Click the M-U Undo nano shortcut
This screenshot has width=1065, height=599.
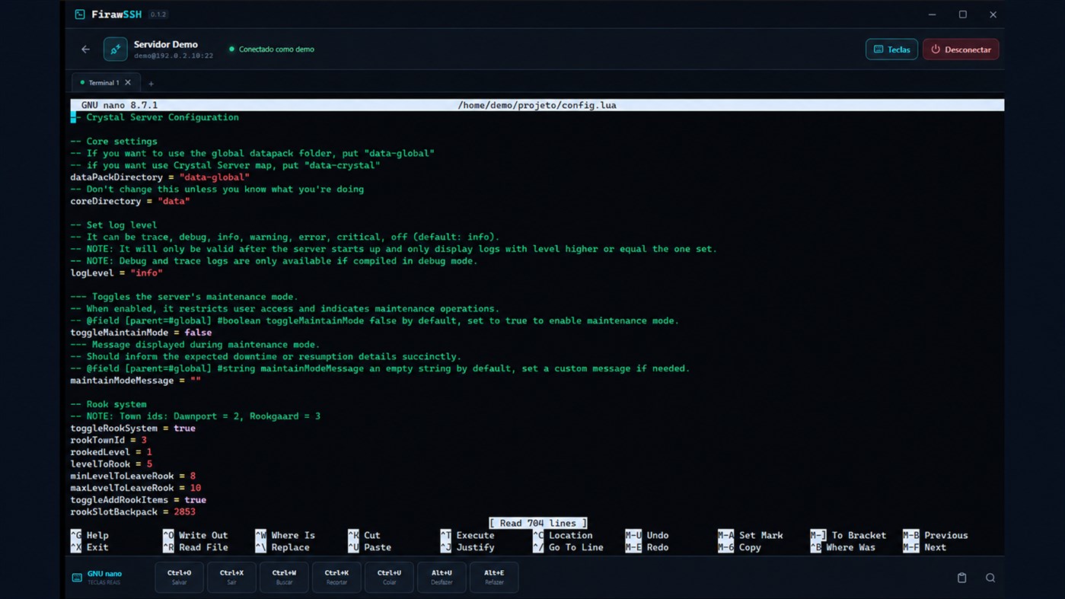click(x=647, y=536)
